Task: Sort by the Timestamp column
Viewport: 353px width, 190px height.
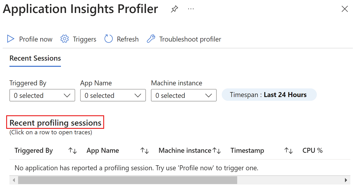Action: [289, 150]
